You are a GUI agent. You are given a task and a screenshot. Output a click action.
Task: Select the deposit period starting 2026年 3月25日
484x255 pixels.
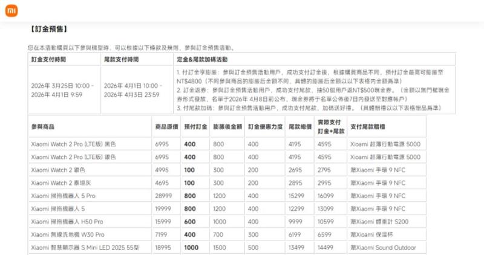tap(62, 90)
